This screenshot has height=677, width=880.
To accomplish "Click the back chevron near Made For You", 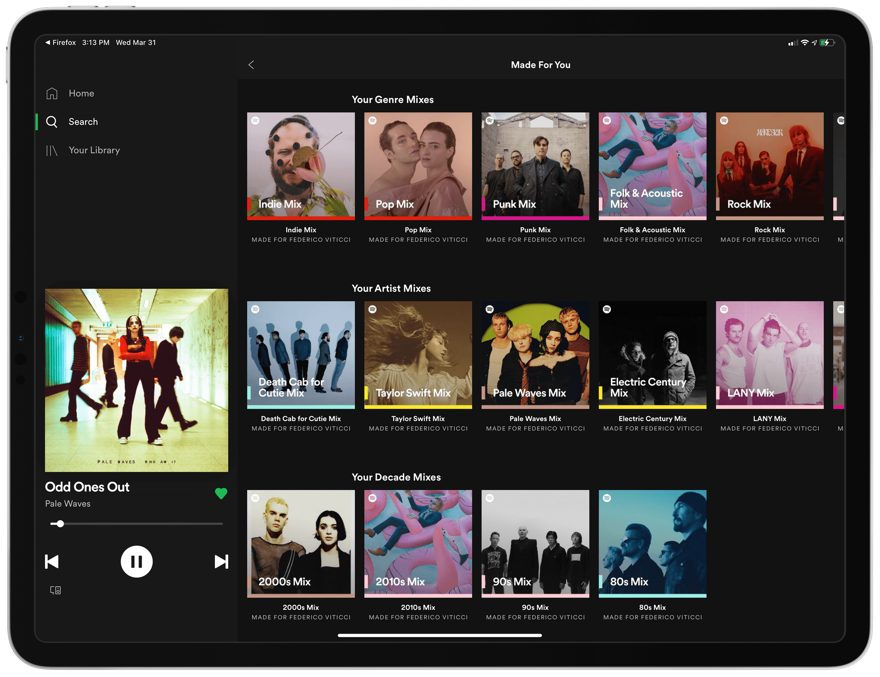I will [253, 65].
